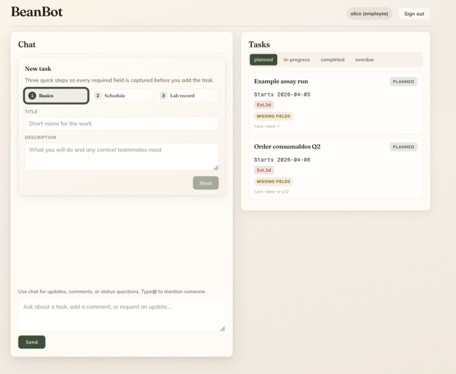
Task: Click PLANNED badge on Example assay run
Action: tap(403, 82)
